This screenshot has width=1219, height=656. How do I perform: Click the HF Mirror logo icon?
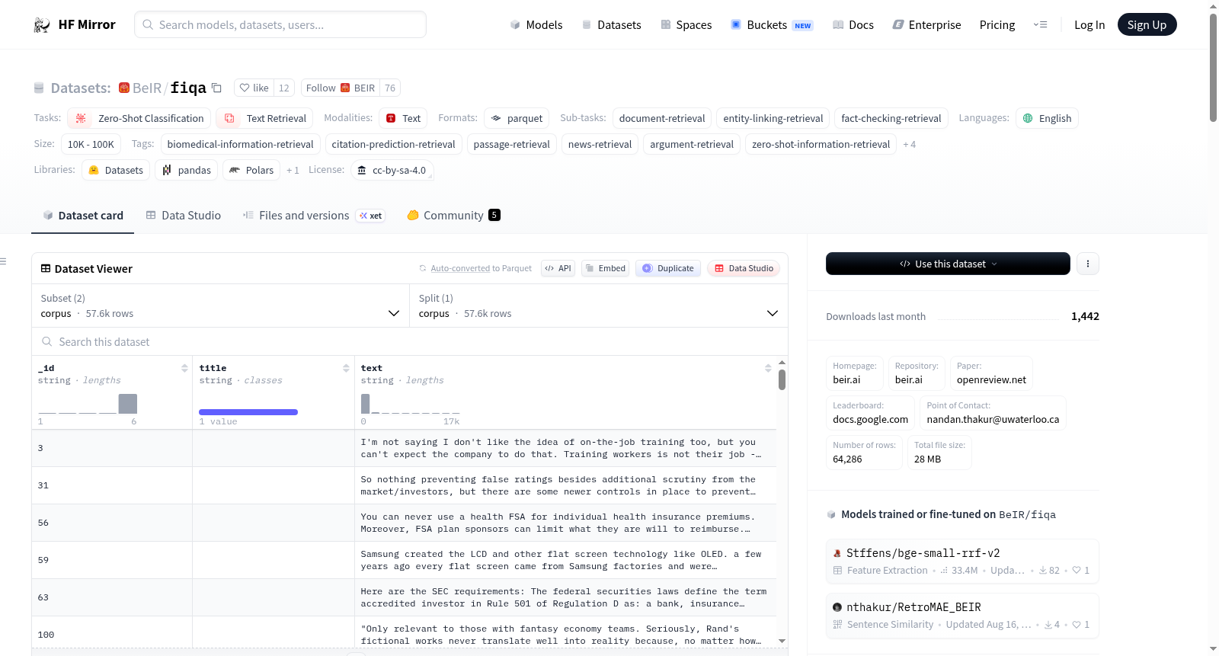tap(42, 25)
